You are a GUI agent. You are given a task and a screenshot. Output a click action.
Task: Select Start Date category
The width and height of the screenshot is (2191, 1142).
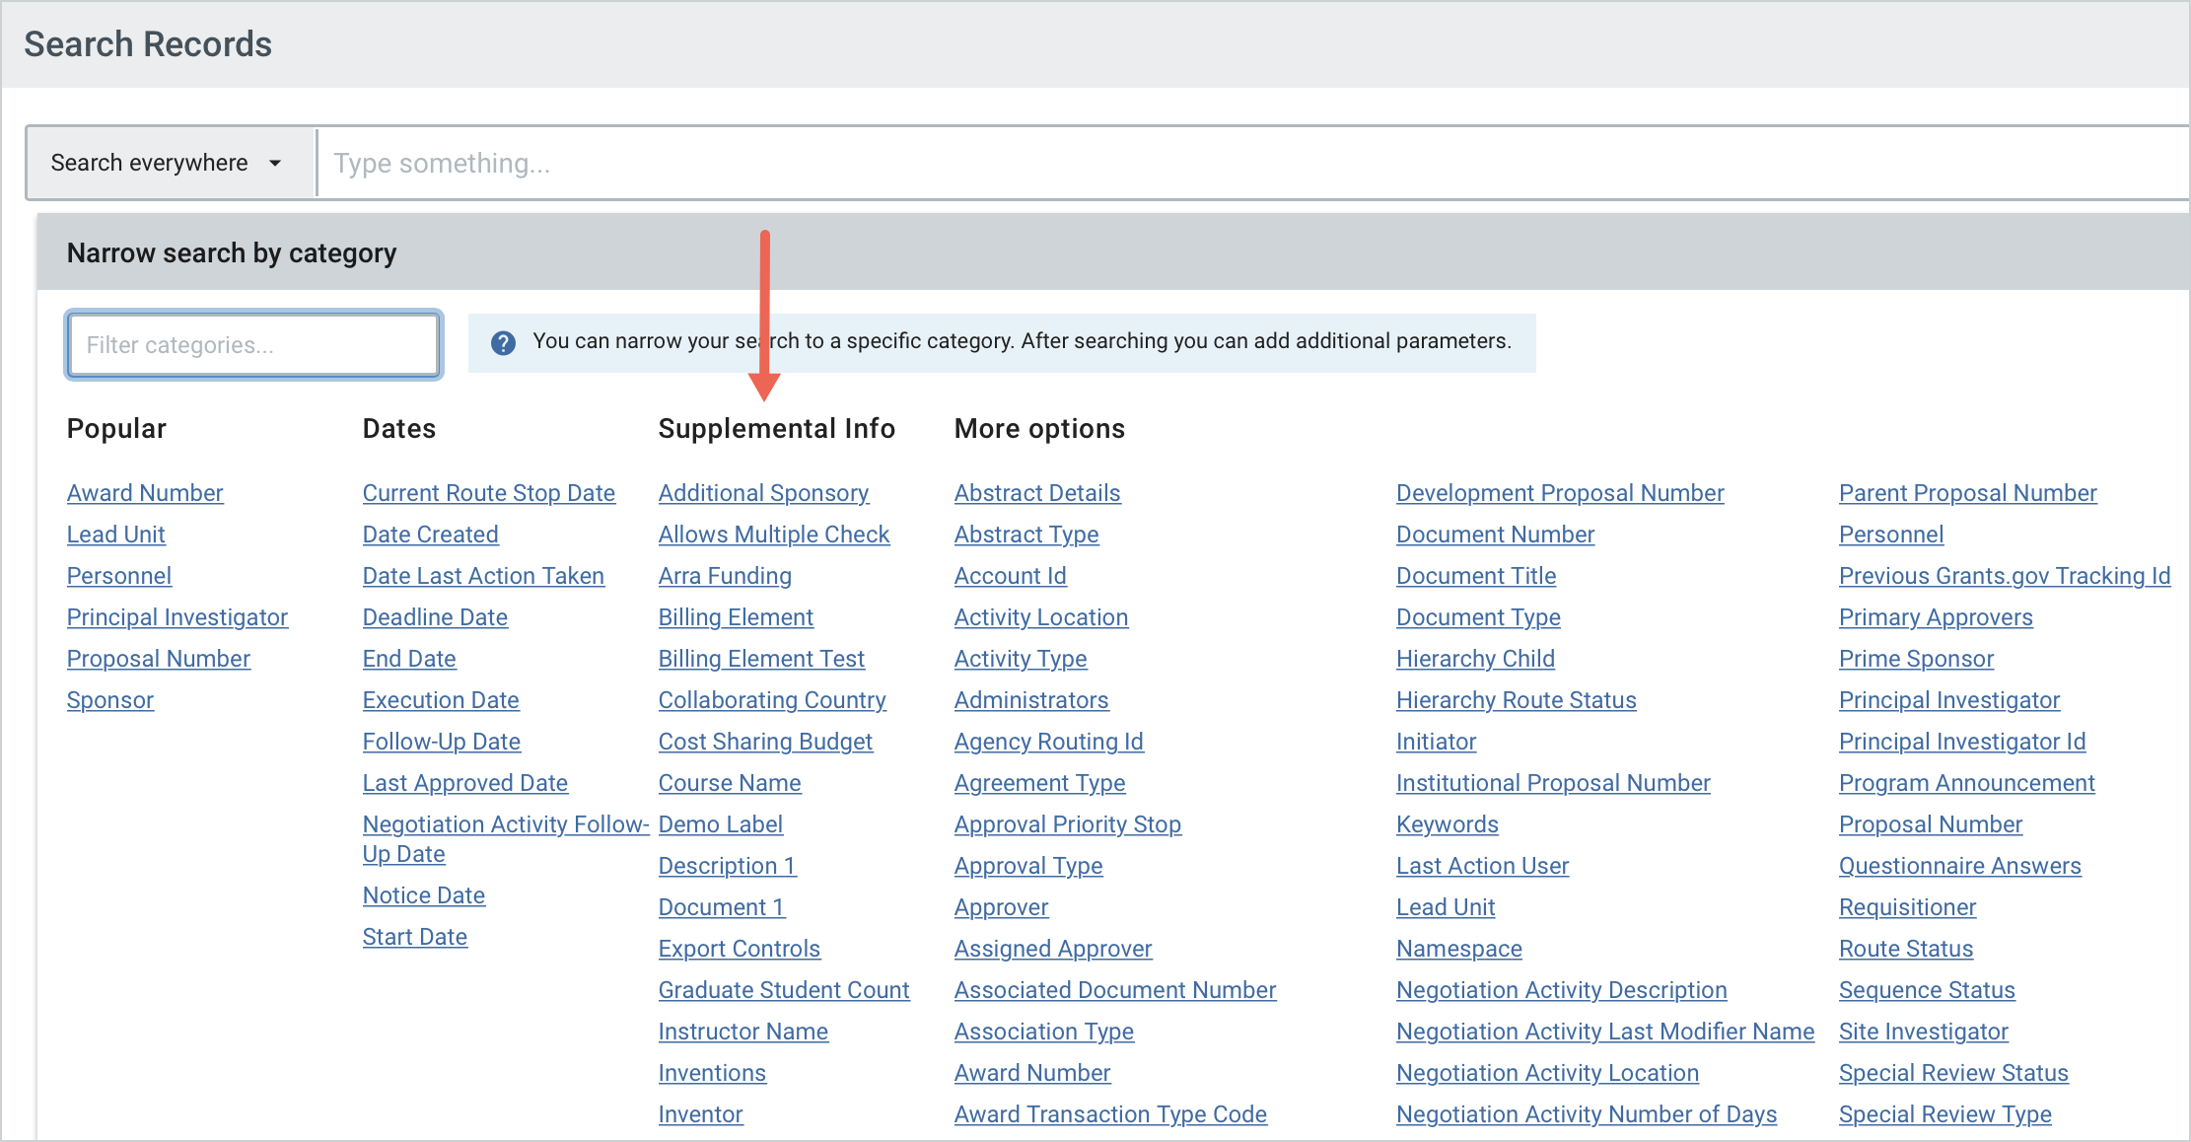(x=415, y=937)
